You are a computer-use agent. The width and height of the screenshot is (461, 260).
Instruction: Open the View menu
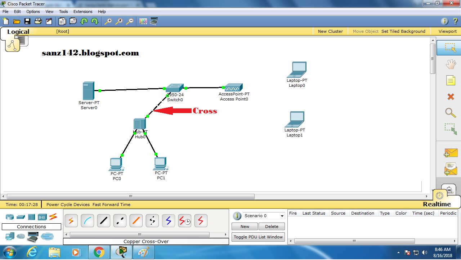click(x=49, y=12)
